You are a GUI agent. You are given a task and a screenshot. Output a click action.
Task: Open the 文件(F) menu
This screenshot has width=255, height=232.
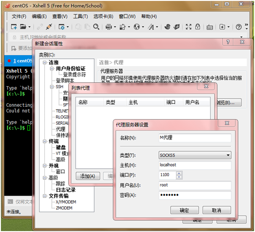[19, 17]
